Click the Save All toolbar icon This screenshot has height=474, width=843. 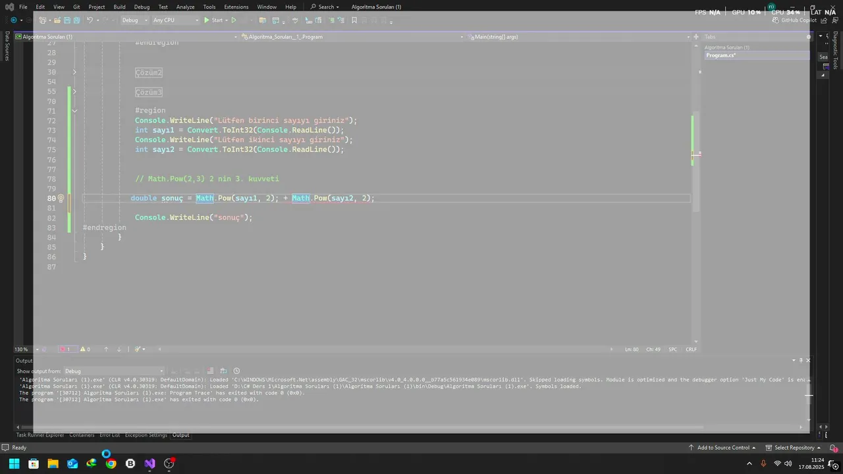click(76, 20)
